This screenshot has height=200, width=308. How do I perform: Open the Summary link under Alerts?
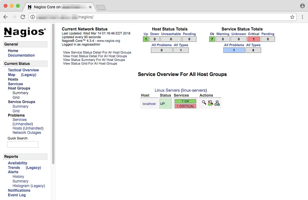coord(20,181)
